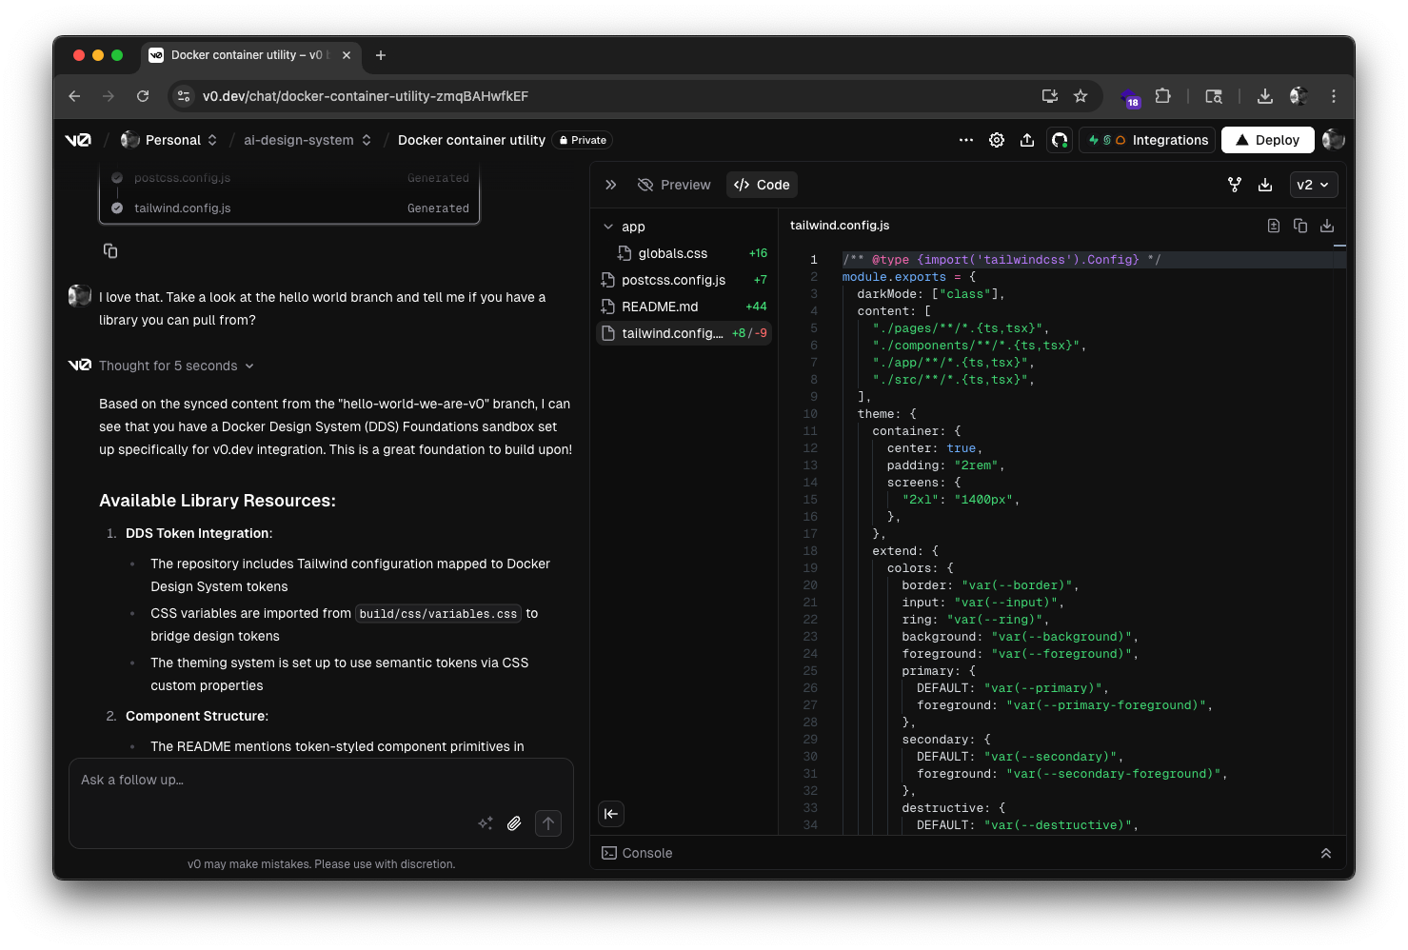Open the Integrations panel
Screen dimensions: 1408x950
[x=1146, y=140]
